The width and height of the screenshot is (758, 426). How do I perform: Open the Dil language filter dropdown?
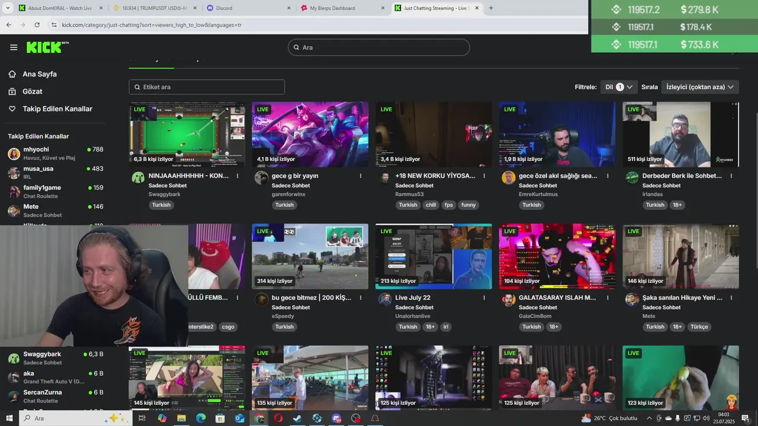pyautogui.click(x=619, y=87)
